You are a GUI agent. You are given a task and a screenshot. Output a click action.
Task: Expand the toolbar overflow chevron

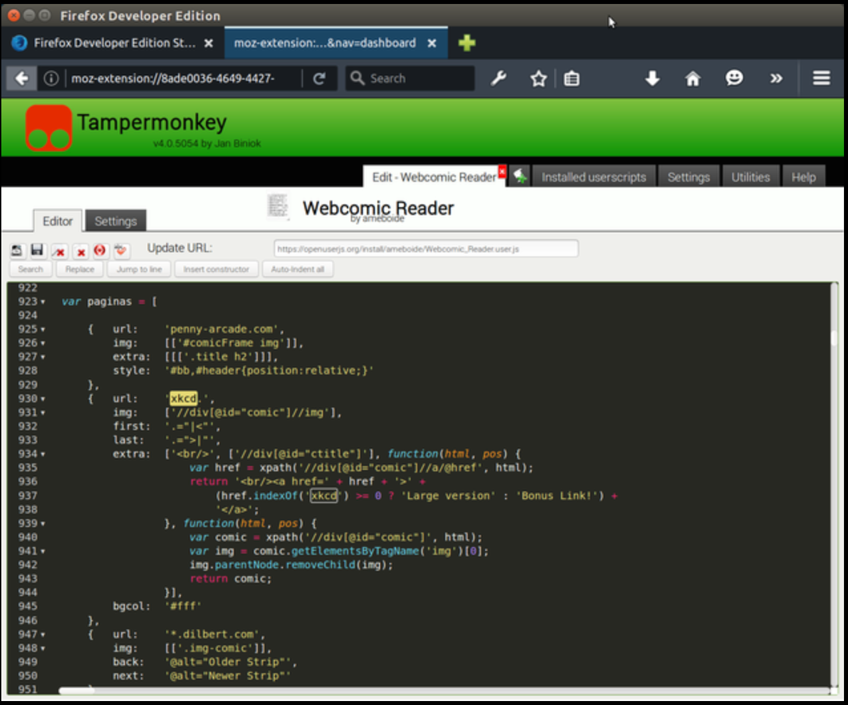pyautogui.click(x=776, y=78)
